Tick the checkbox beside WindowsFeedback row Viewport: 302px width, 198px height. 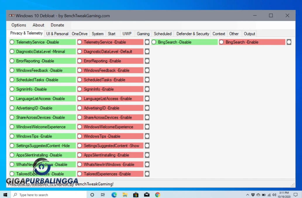[147, 70]
